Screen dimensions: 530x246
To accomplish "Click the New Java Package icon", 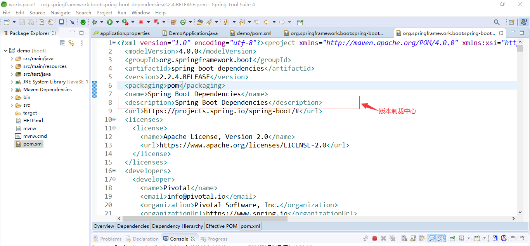I will [x=173, y=22].
